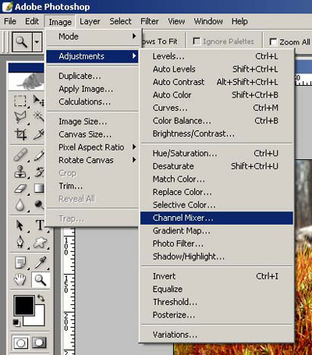312x355 pixels.
Task: Select the Brush tool
Action: [38, 155]
